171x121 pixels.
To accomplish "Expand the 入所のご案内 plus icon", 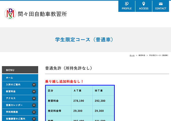I will coord(34,85).
